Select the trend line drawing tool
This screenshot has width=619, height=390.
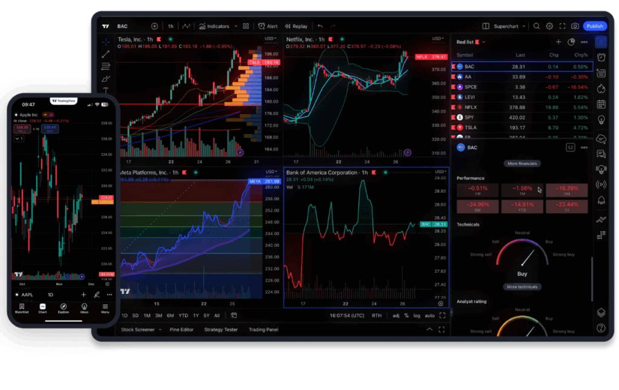click(x=106, y=54)
